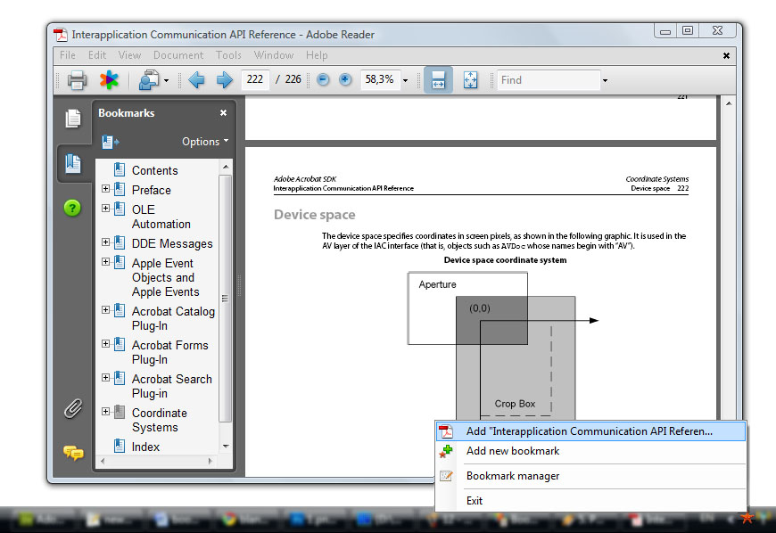The image size is (776, 533).
Task: Select the DDE Messages bookmark text
Action: click(x=172, y=243)
